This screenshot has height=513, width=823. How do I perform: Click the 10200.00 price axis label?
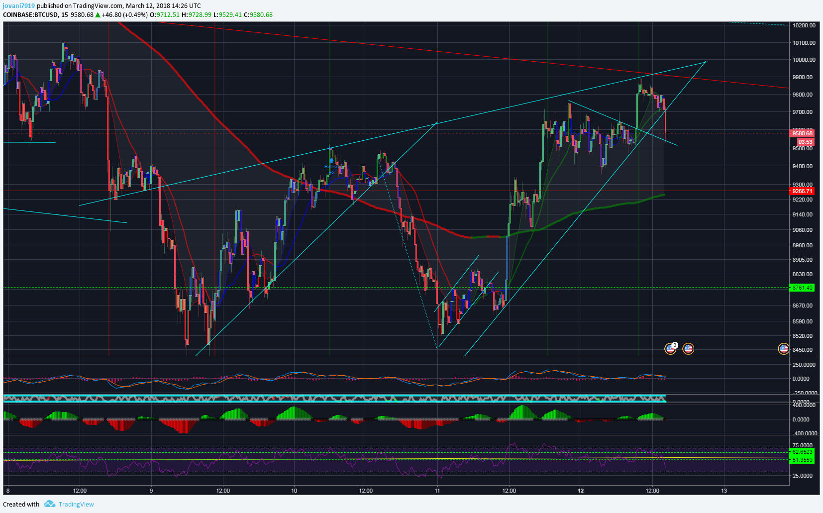[x=804, y=25]
